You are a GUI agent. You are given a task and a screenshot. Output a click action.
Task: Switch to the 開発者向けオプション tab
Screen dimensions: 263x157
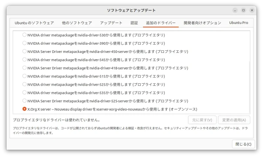coord(203,23)
